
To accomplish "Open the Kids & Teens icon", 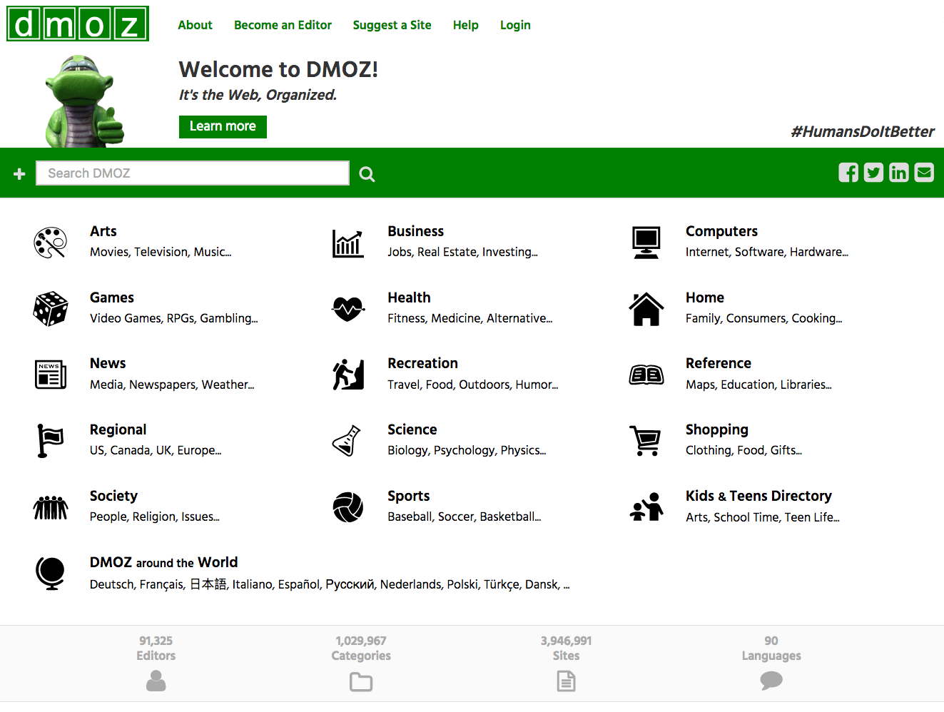I will pyautogui.click(x=646, y=507).
